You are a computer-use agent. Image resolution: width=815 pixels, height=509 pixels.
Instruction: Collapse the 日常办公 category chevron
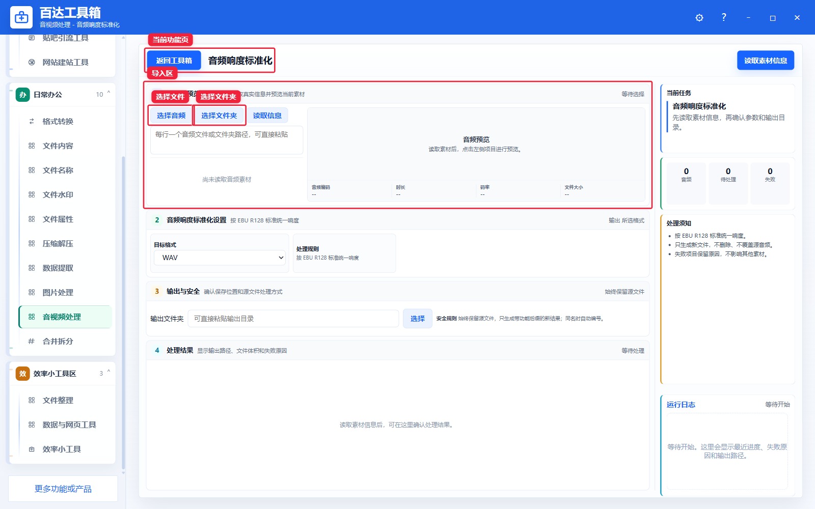(108, 94)
